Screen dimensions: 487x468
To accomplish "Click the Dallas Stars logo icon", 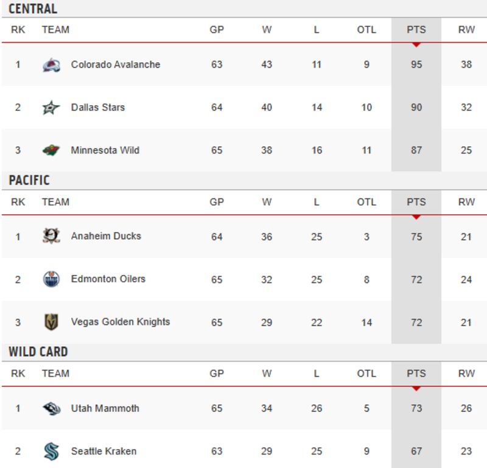I will [x=52, y=108].
